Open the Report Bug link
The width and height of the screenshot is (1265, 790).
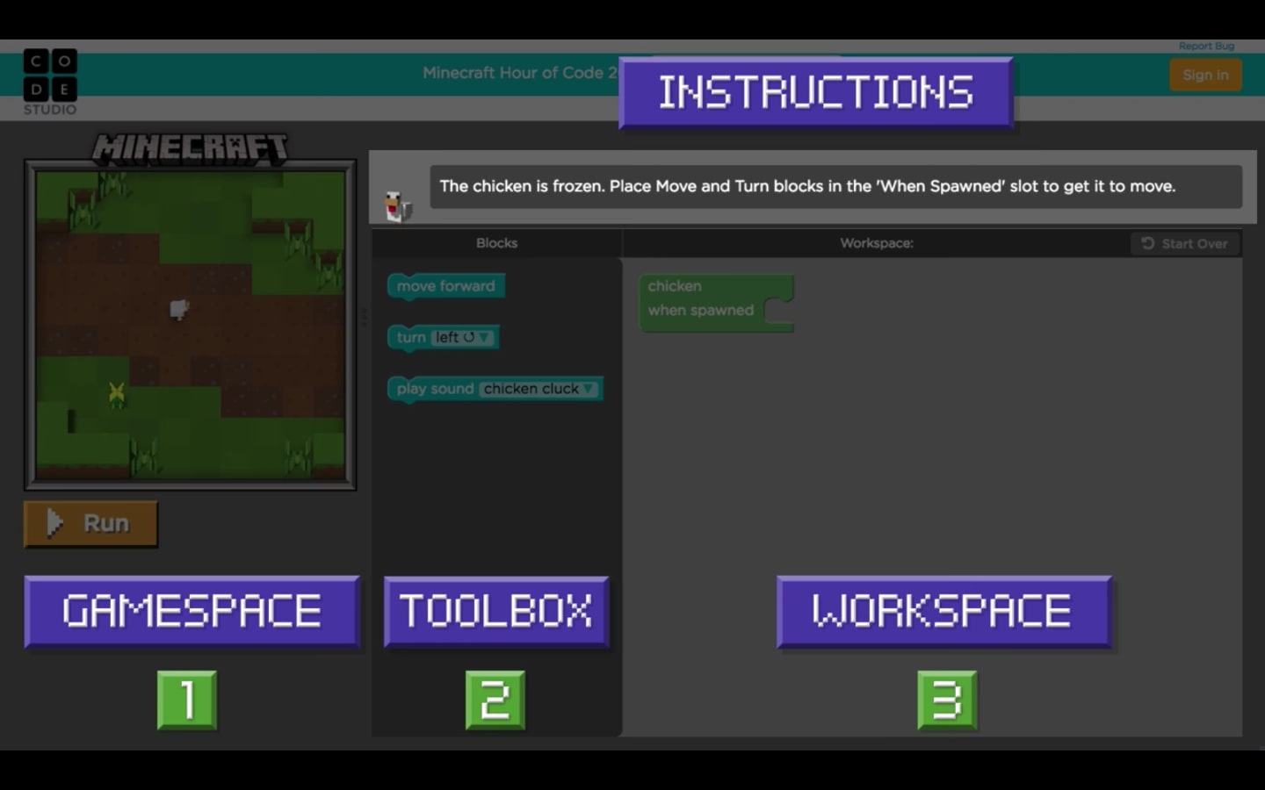[1206, 46]
